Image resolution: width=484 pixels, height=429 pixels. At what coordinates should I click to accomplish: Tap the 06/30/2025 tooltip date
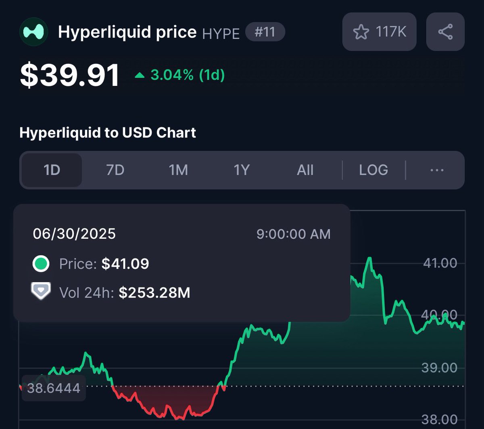click(x=74, y=233)
